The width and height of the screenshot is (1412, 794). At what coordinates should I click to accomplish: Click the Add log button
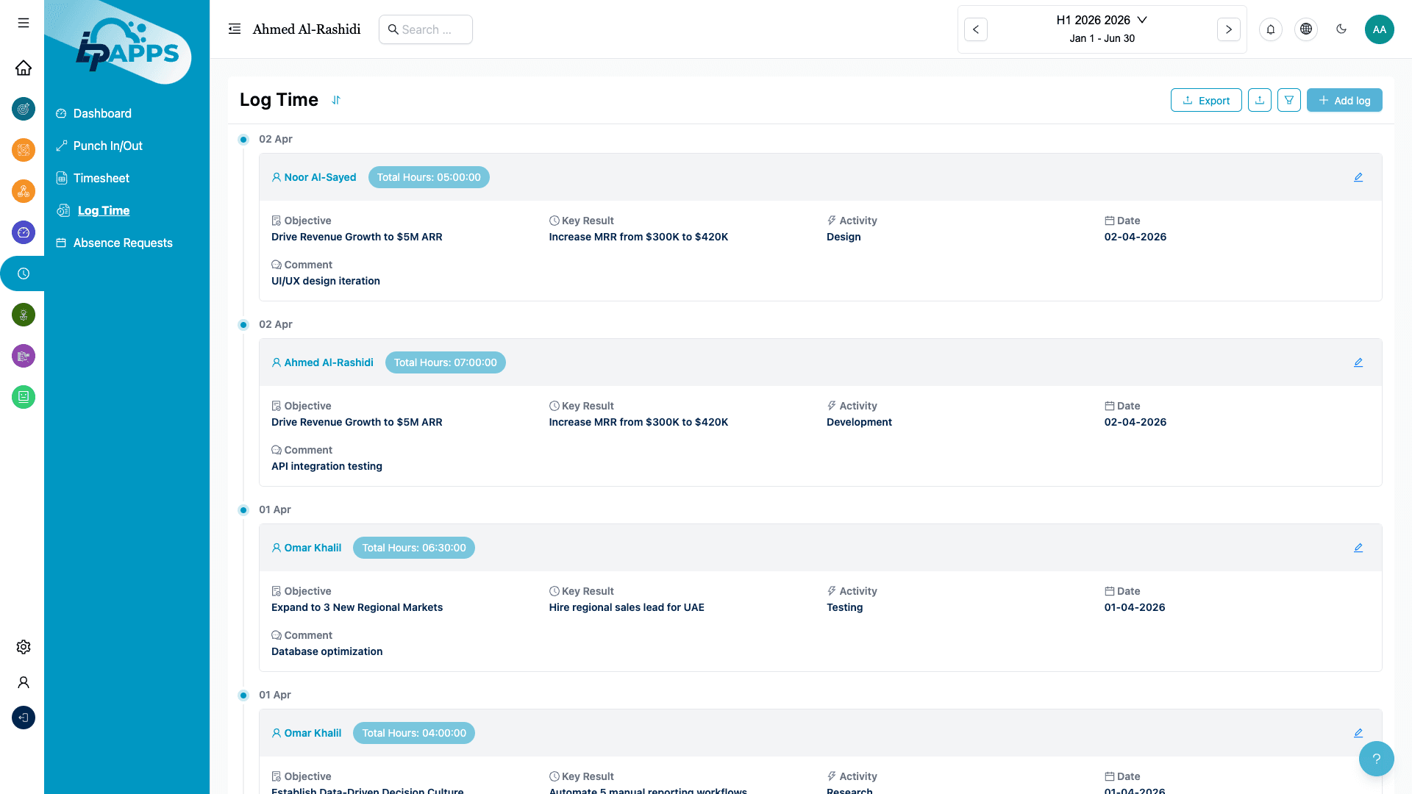1344,100
